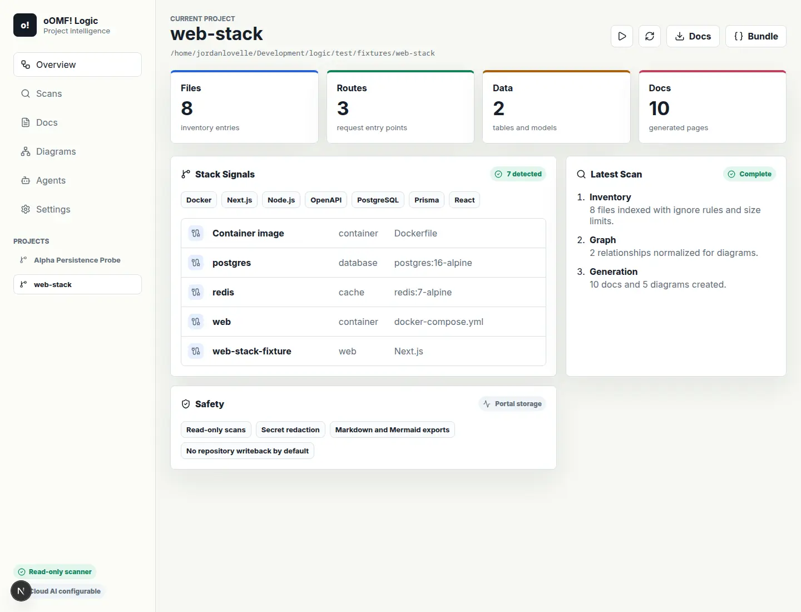Click the Next.js stack tag
Image resolution: width=801 pixels, height=612 pixels.
(239, 200)
